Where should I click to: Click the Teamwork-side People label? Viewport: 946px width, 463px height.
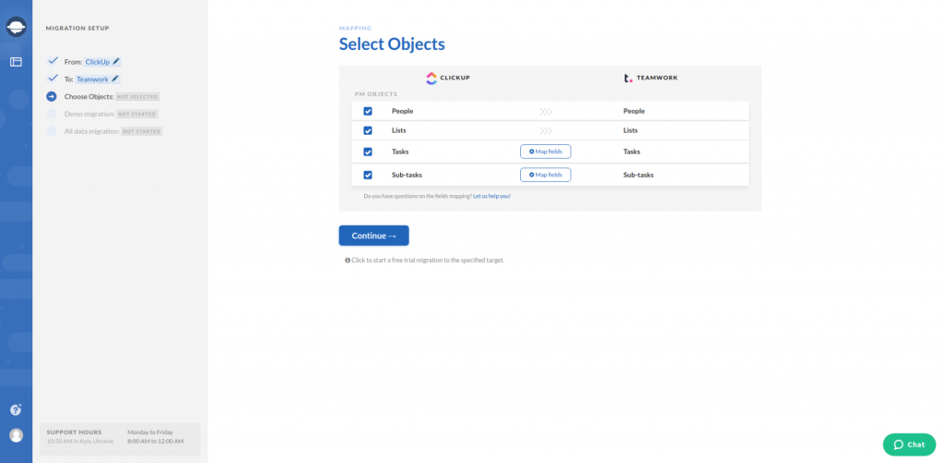pos(634,111)
